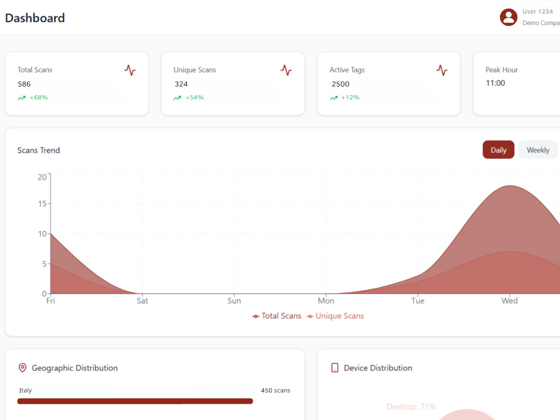Toggle Total Scans series in chart legend
Viewport: 560px width, 420px height.
click(x=277, y=316)
